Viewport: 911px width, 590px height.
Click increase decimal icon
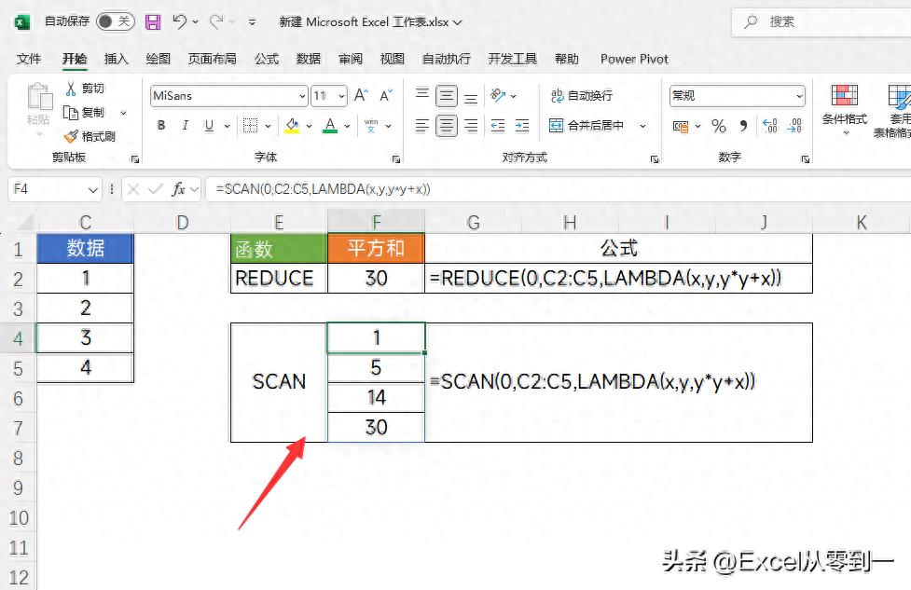click(770, 126)
